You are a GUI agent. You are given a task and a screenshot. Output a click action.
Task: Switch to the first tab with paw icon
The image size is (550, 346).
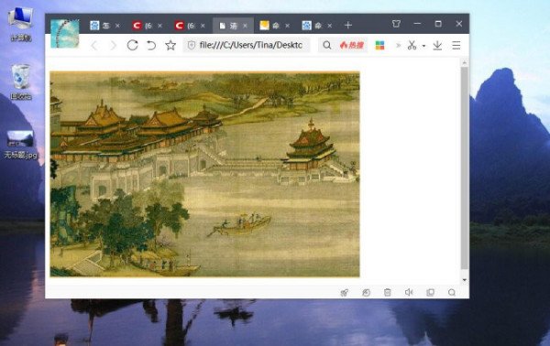click(100, 26)
